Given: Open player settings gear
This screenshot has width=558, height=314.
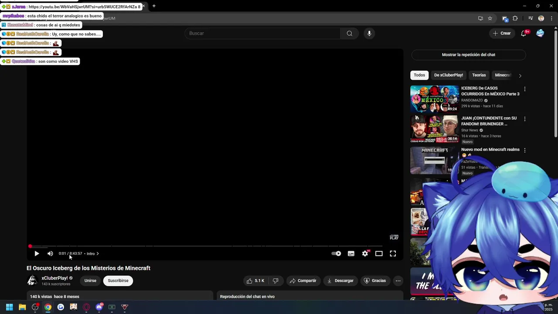Looking at the screenshot, I should pos(365,253).
